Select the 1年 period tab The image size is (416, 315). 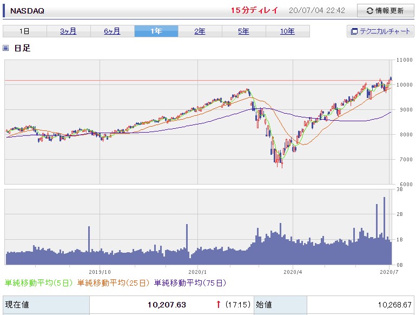[x=156, y=31]
